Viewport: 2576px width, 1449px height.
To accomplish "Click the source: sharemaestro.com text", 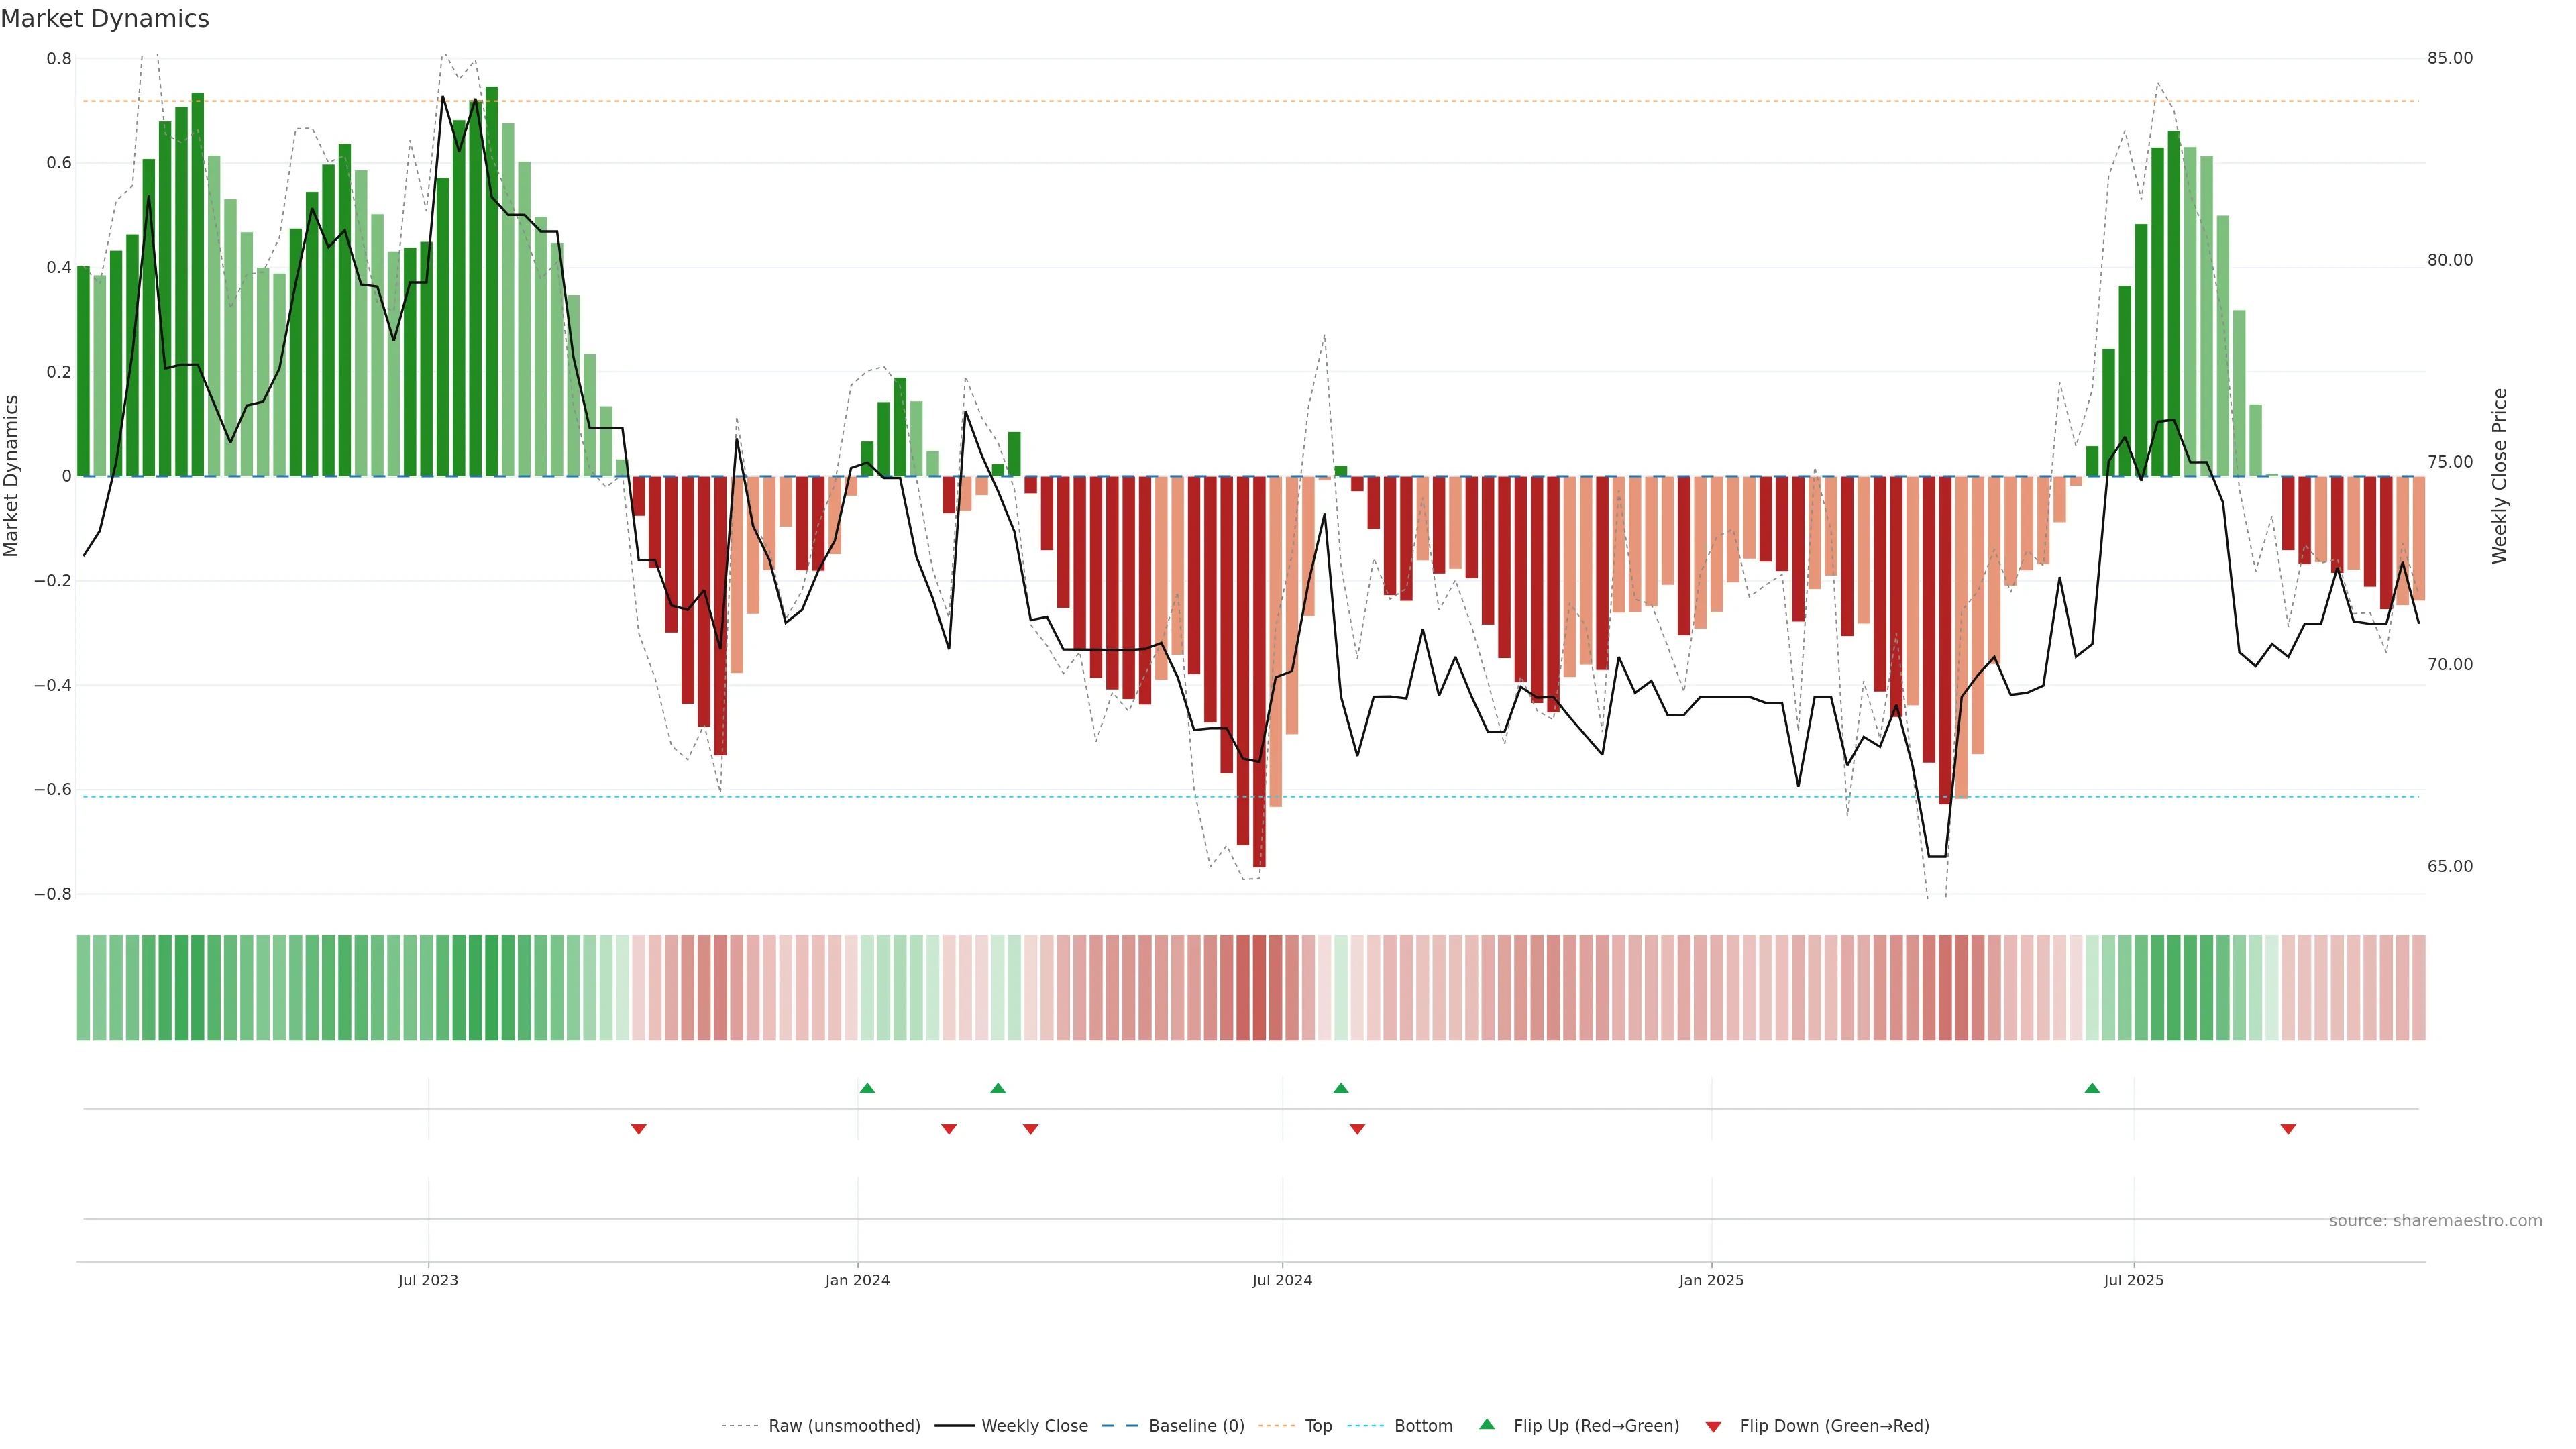I will pyautogui.click(x=2435, y=1220).
